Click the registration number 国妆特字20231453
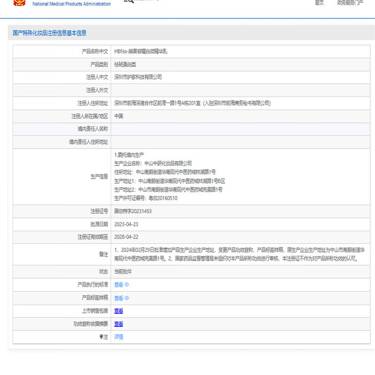The height and width of the screenshot is (375, 375). pos(133,211)
